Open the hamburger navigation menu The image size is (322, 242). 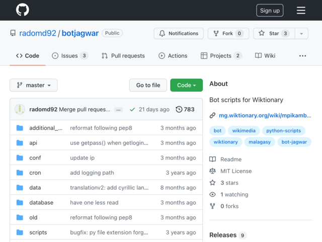(x=301, y=10)
